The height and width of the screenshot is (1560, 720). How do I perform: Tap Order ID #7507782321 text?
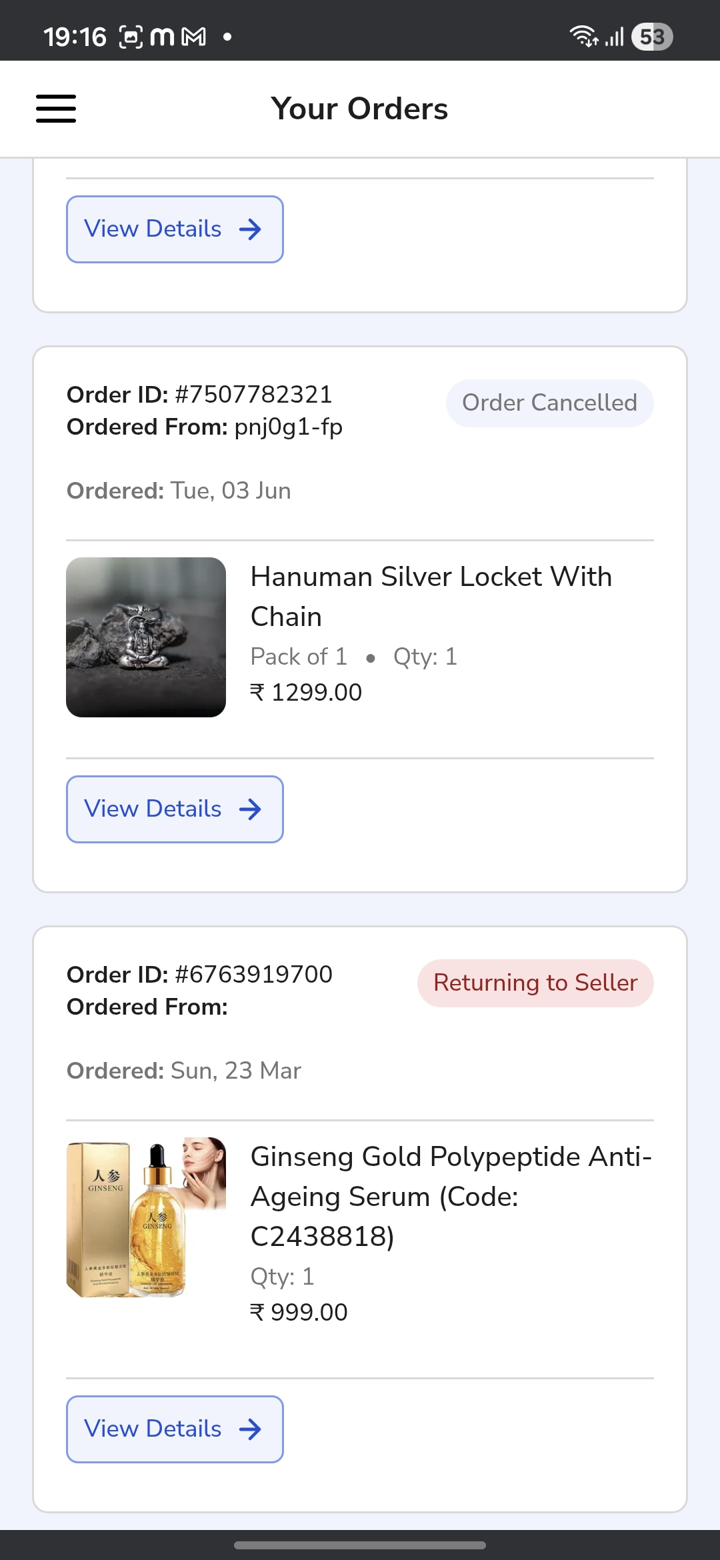199,395
